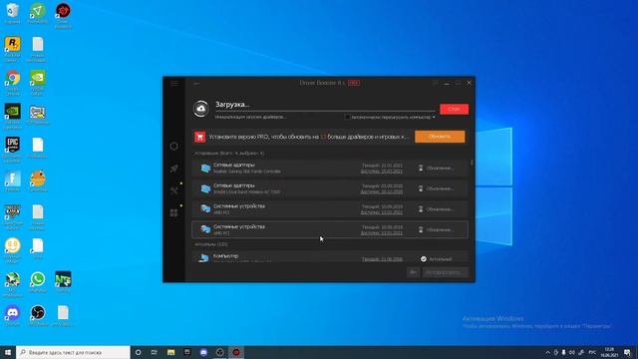Open the scan circle icon in sidebar

point(173,147)
